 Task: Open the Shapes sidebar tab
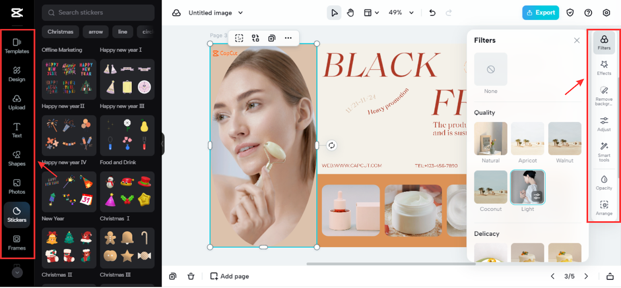click(x=17, y=158)
